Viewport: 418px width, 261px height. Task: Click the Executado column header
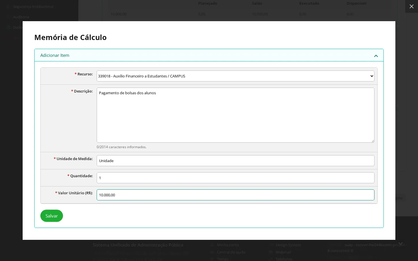[x=309, y=3]
